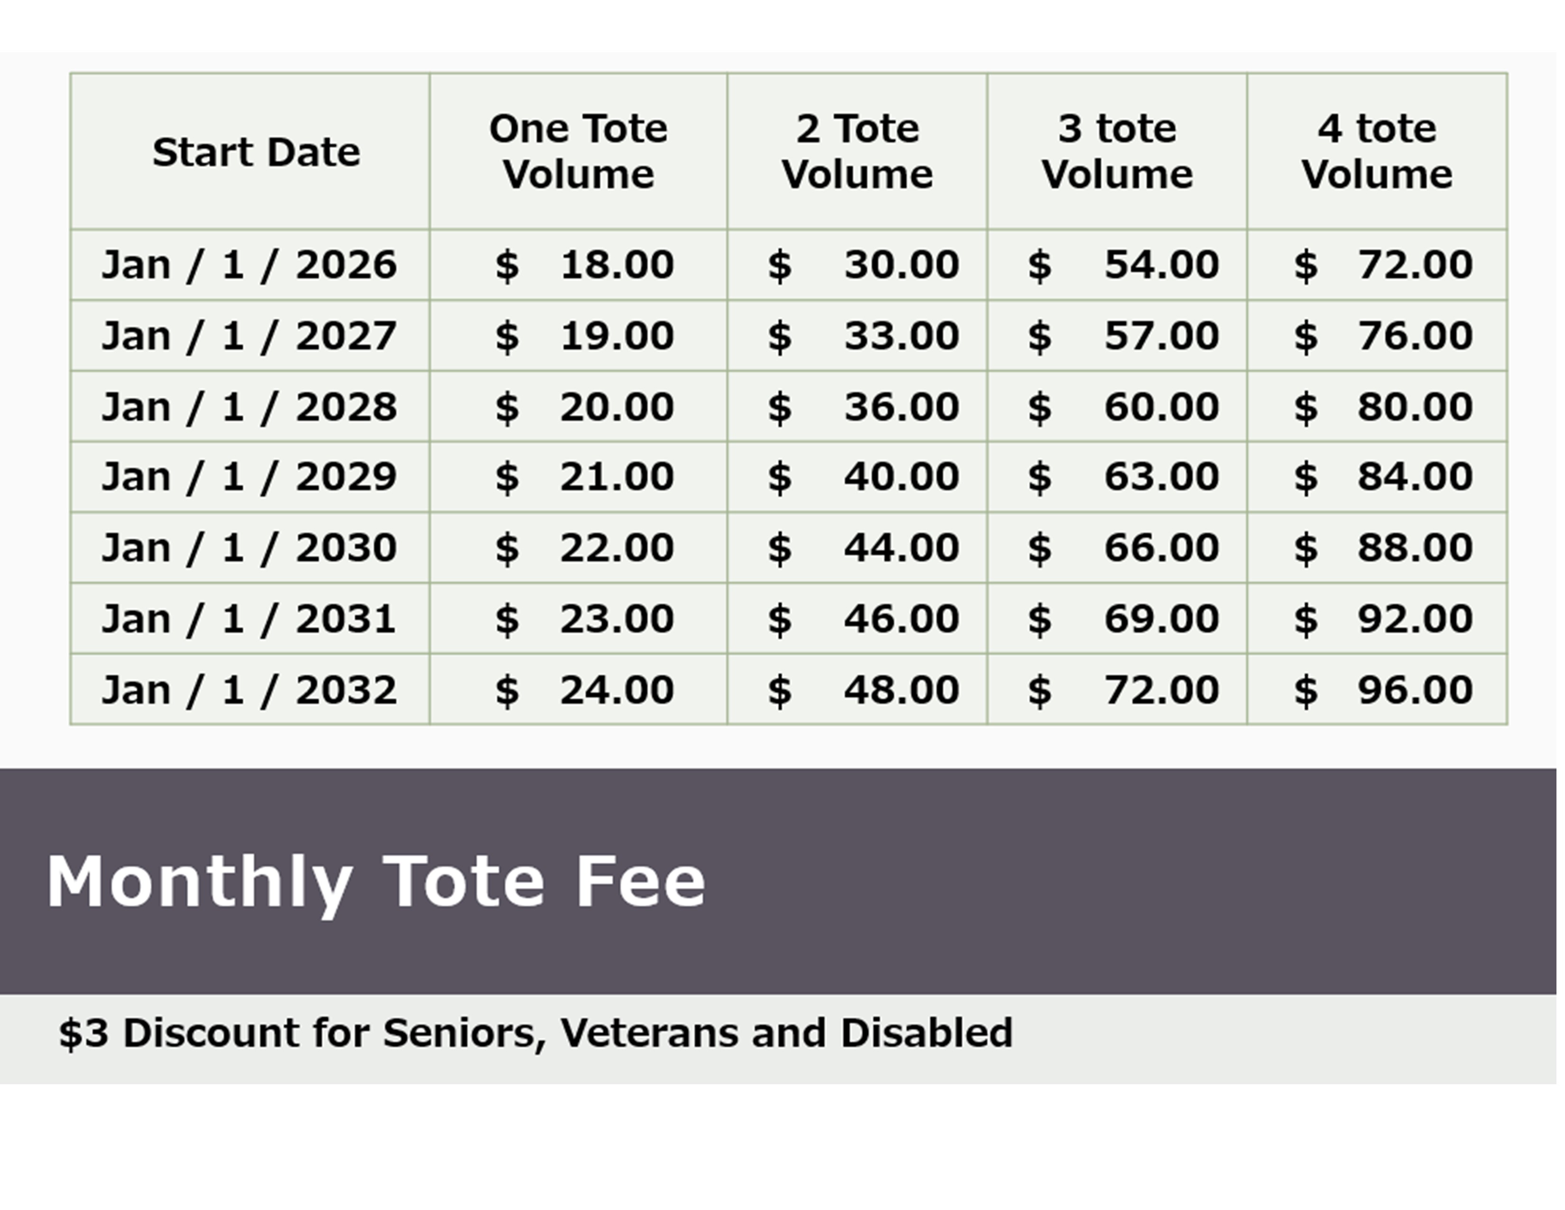Select the One Tote Volume header
This screenshot has width=1565, height=1210.
(578, 152)
